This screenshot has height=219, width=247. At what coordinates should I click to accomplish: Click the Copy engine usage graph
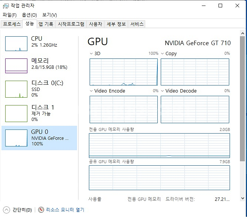click(x=195, y=72)
